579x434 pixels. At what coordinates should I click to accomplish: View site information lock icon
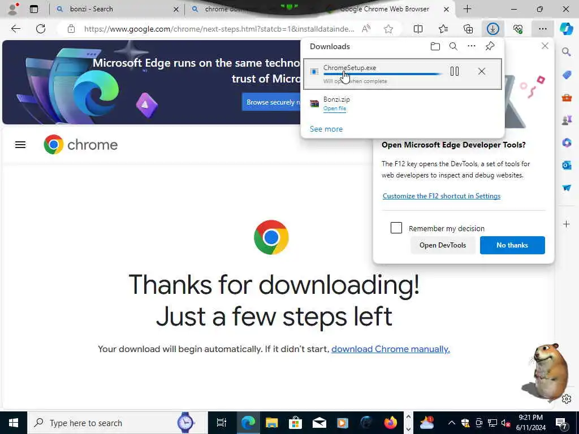(x=71, y=29)
